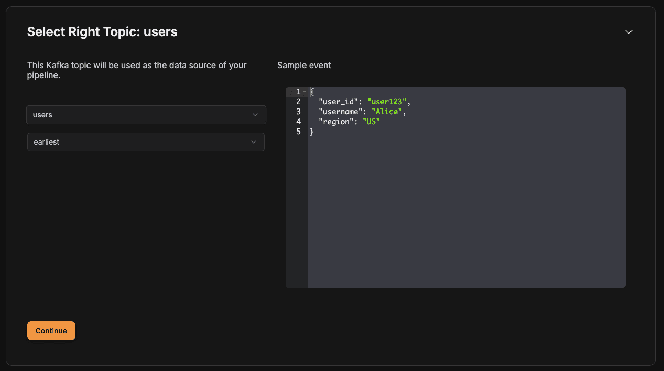Click the Continue button
This screenshot has width=664, height=371.
[x=51, y=331]
